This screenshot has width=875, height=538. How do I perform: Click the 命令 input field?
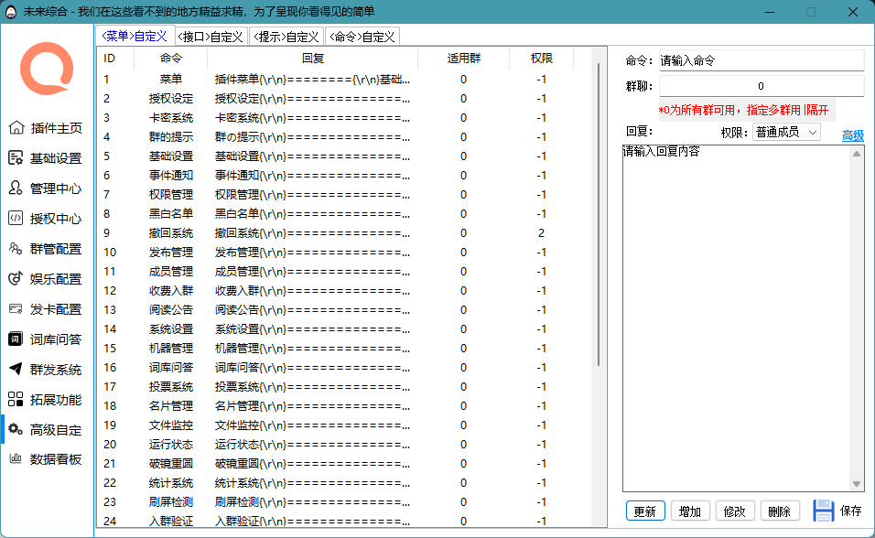(761, 60)
